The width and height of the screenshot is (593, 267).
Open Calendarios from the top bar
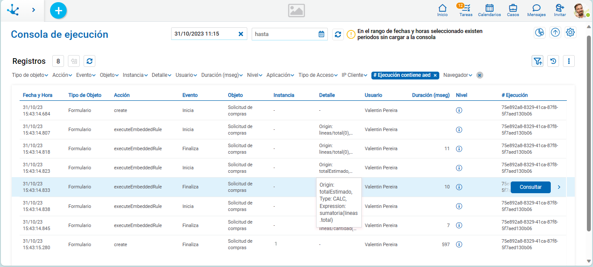(x=489, y=10)
